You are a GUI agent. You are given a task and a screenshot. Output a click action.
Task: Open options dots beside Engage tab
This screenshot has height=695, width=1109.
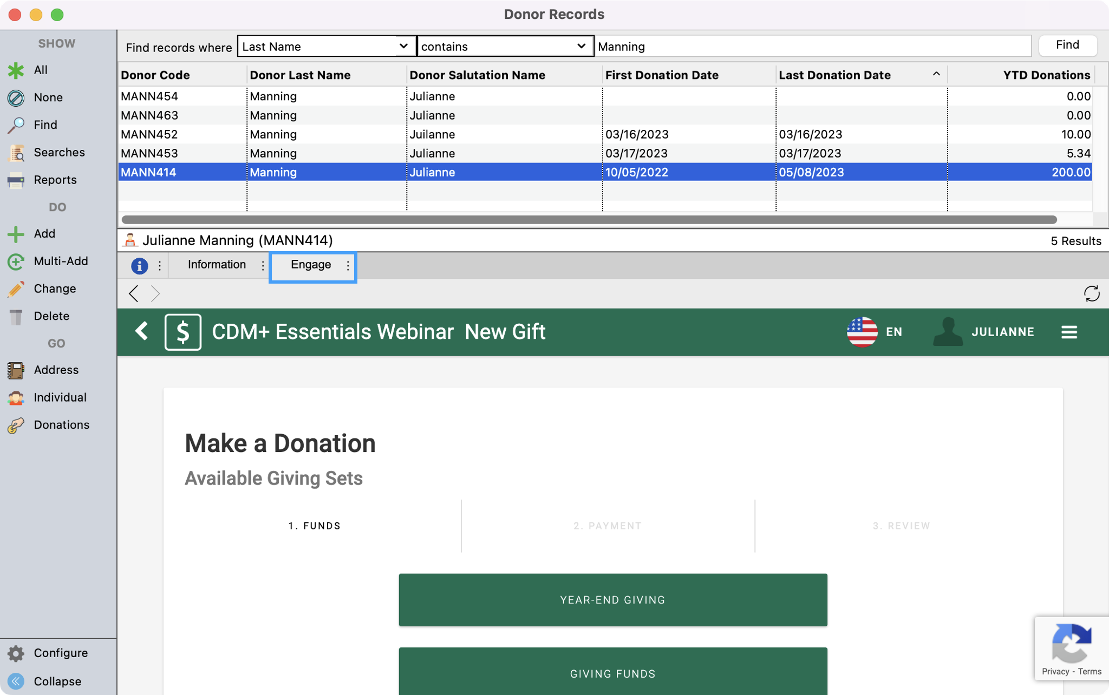point(348,266)
